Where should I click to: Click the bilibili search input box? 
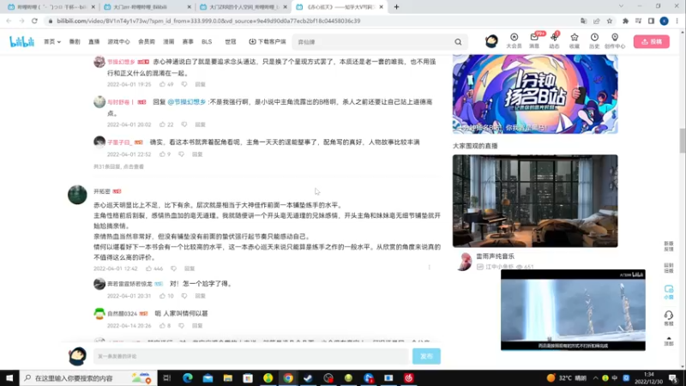coord(374,42)
